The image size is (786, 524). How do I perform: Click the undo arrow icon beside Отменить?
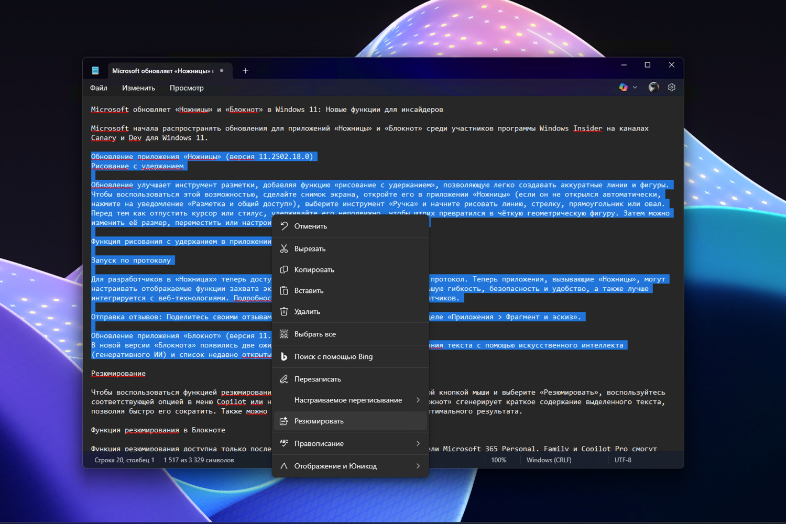(284, 226)
